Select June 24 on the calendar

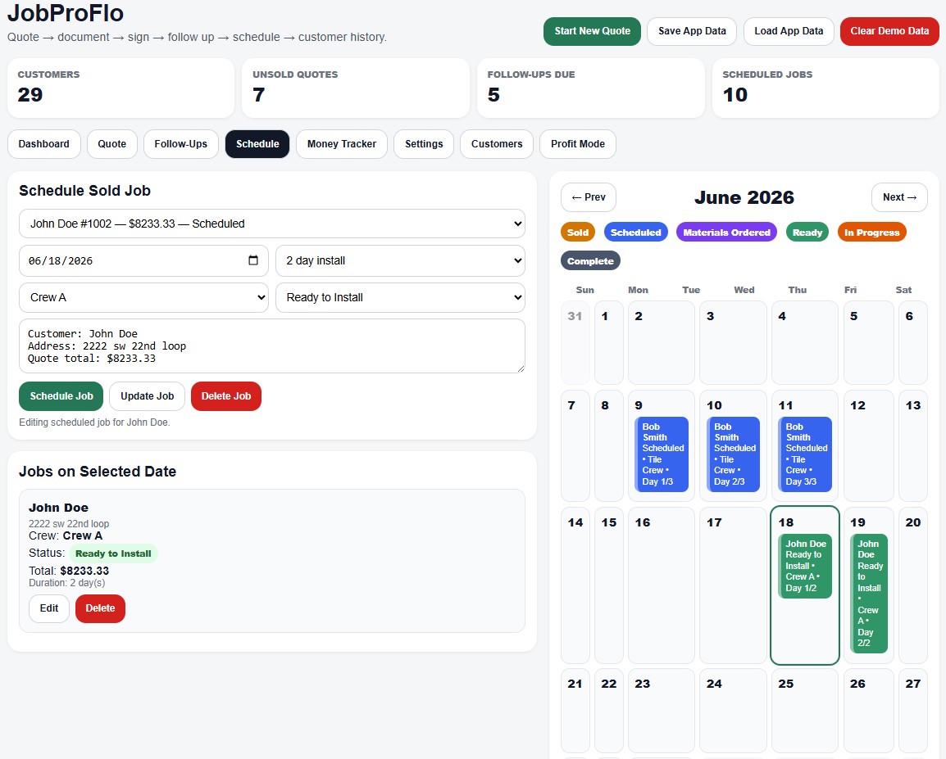tap(733, 711)
